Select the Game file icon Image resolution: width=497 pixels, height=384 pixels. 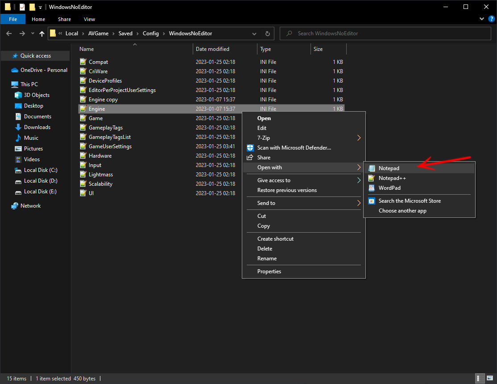pyautogui.click(x=83, y=118)
